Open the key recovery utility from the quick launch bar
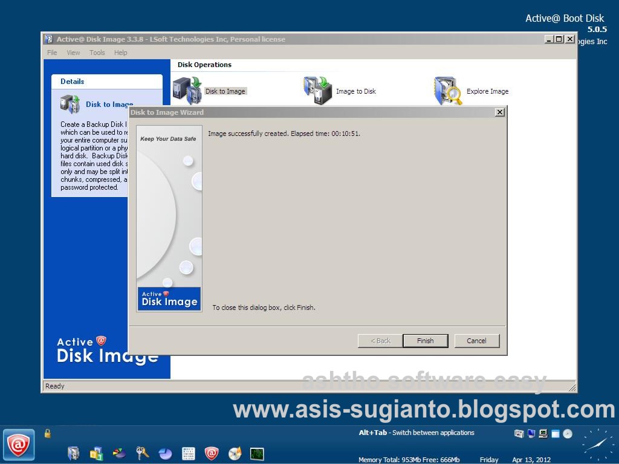Screen dimensions: 619x464 point(143,453)
